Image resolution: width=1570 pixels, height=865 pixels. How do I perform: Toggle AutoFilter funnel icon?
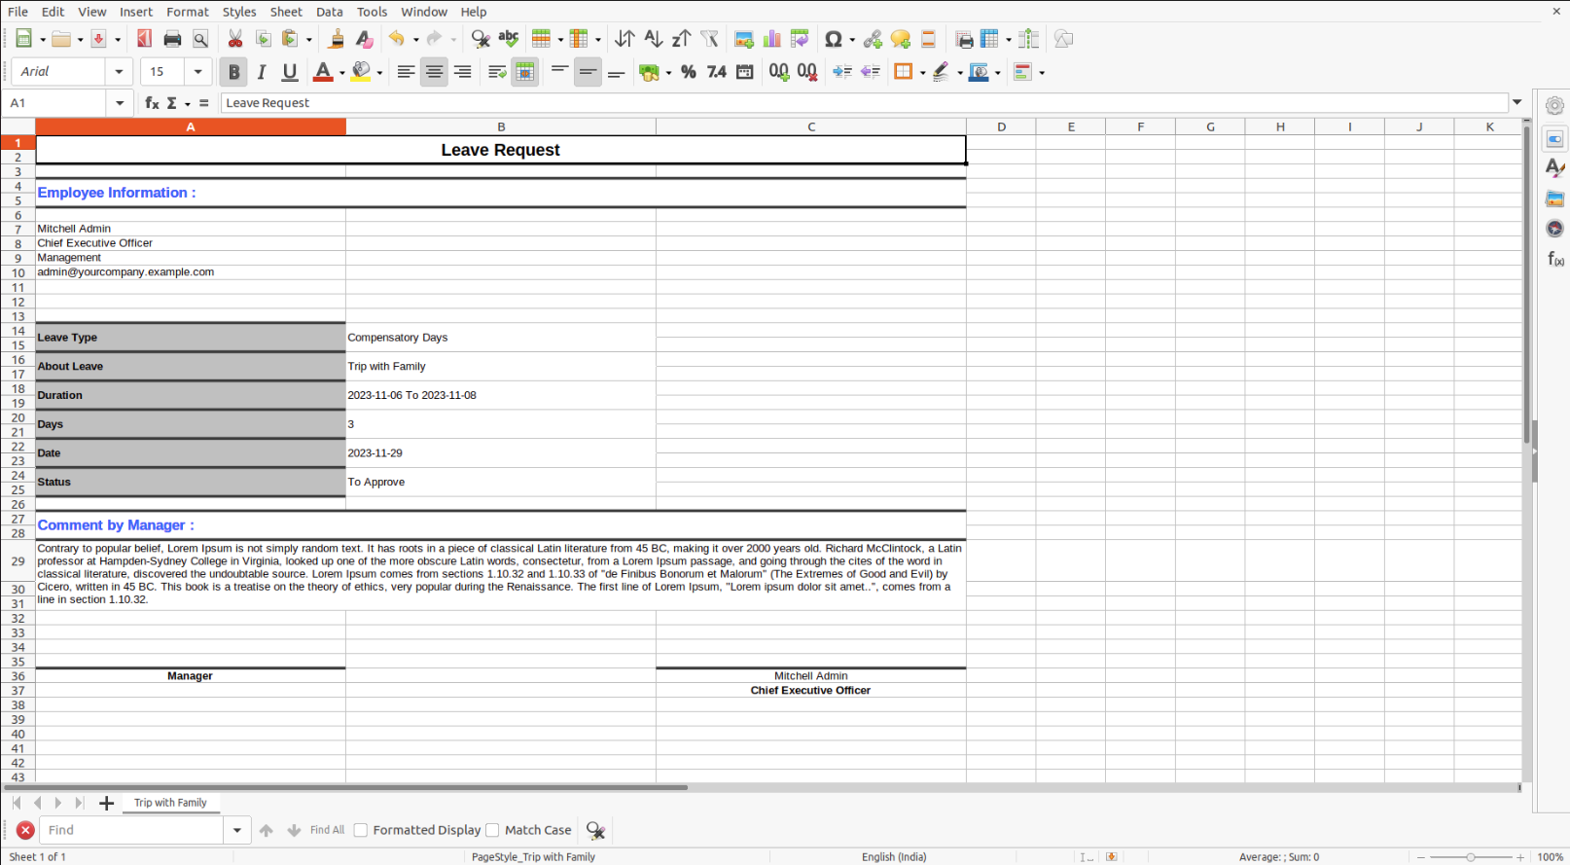tap(710, 39)
